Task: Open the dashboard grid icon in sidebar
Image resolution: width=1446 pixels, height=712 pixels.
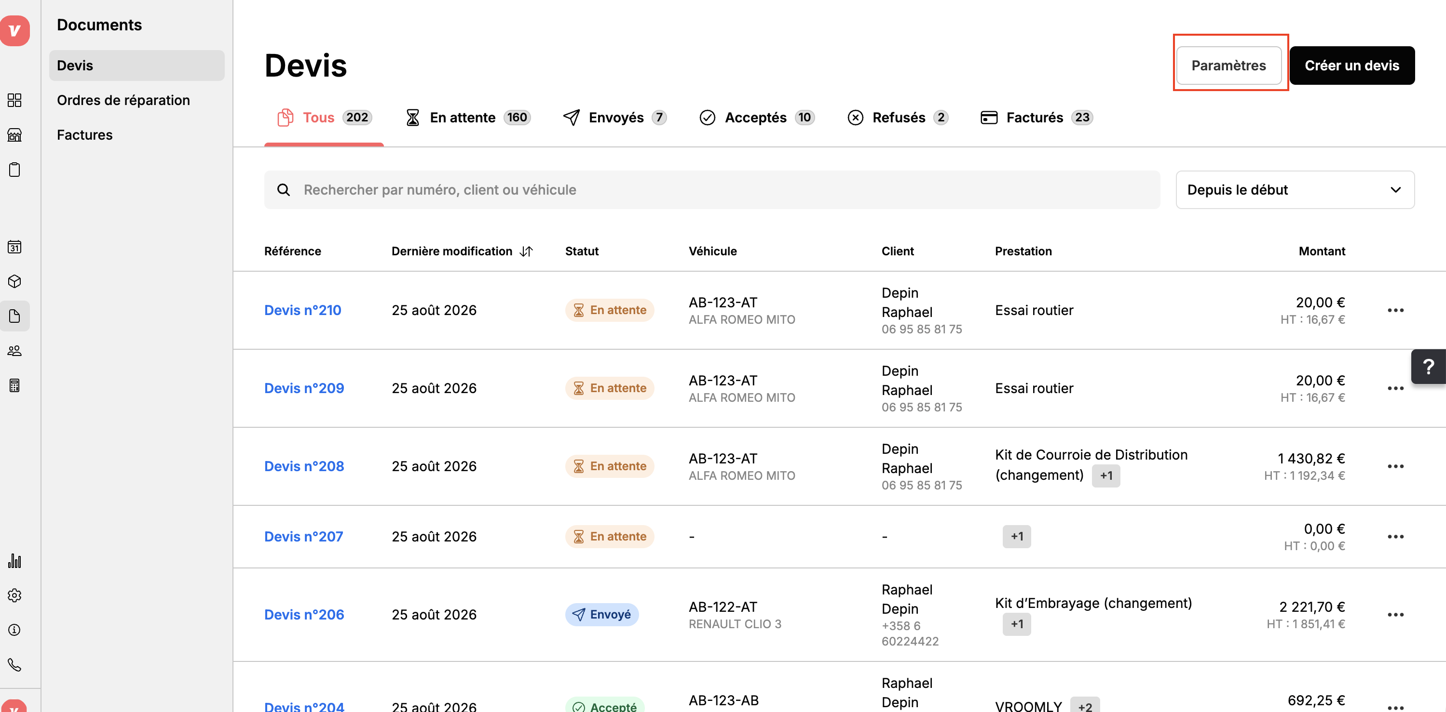Action: click(x=14, y=100)
